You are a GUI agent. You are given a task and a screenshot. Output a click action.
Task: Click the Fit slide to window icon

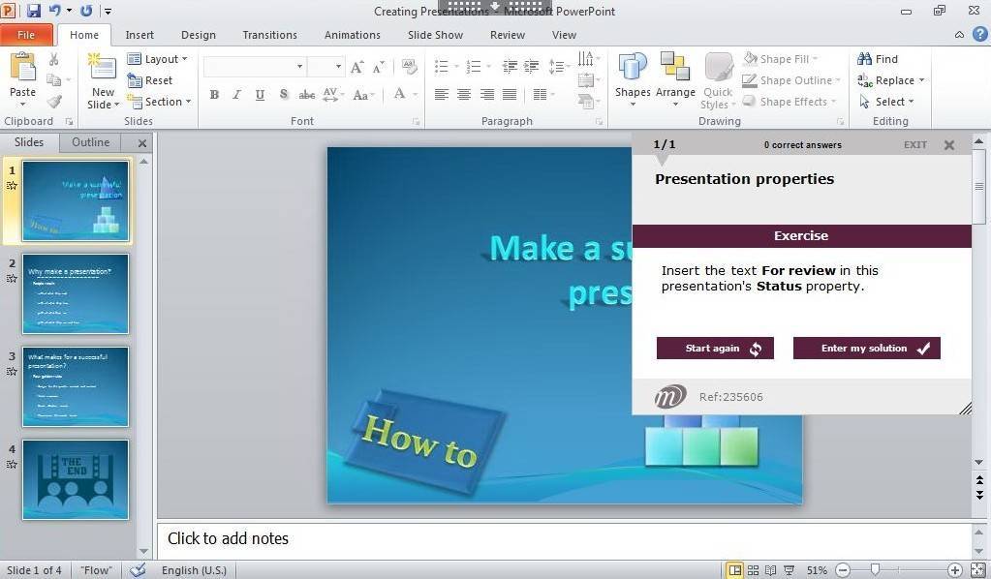[976, 570]
